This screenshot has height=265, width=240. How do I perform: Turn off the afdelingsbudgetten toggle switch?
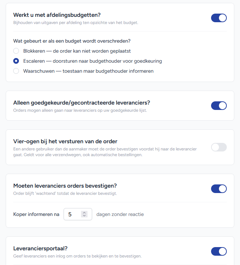pyautogui.click(x=219, y=18)
